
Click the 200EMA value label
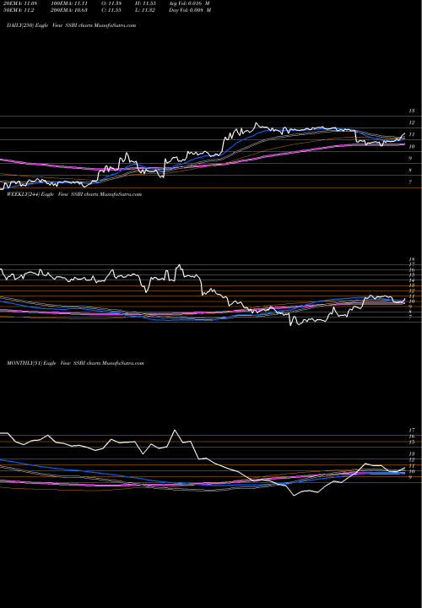(70, 10)
